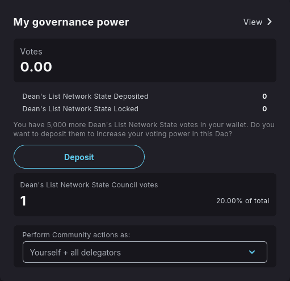Screen dimensions: 290x281
Task: Click the 'Perform Community actions as:' label
Action: 76,235
